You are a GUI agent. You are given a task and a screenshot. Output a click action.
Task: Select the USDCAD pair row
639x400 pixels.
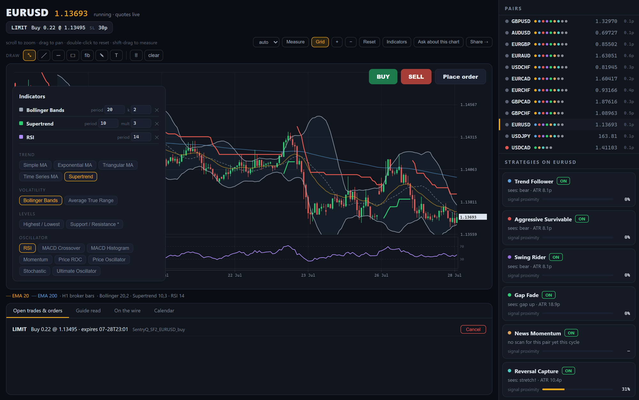tap(569, 148)
